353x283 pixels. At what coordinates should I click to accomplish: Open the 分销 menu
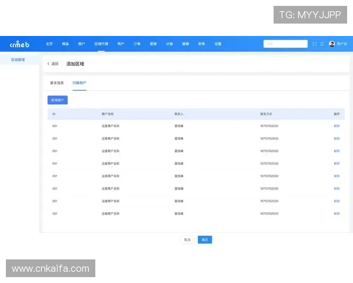[169, 44]
